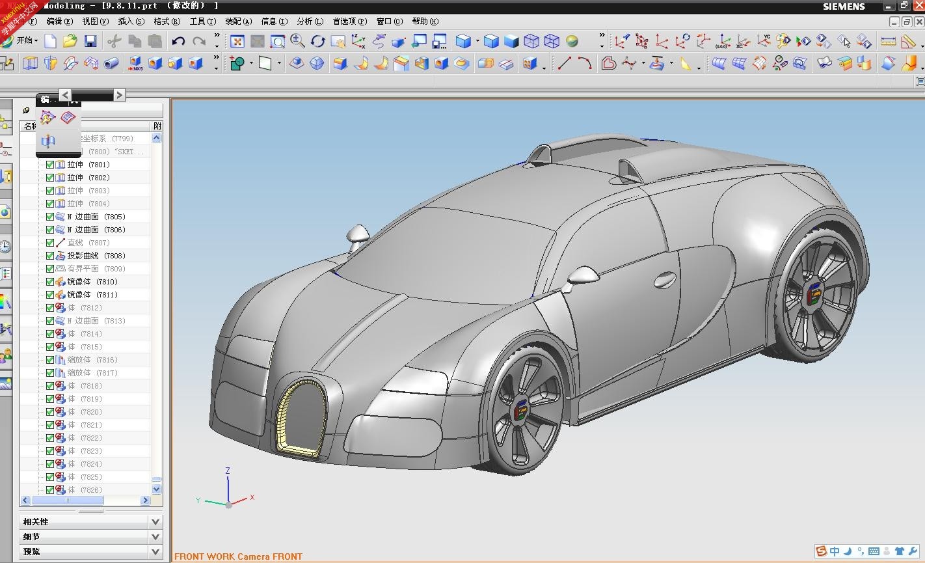Select the Extrude feature tool
925x563 pixels.
click(x=31, y=63)
